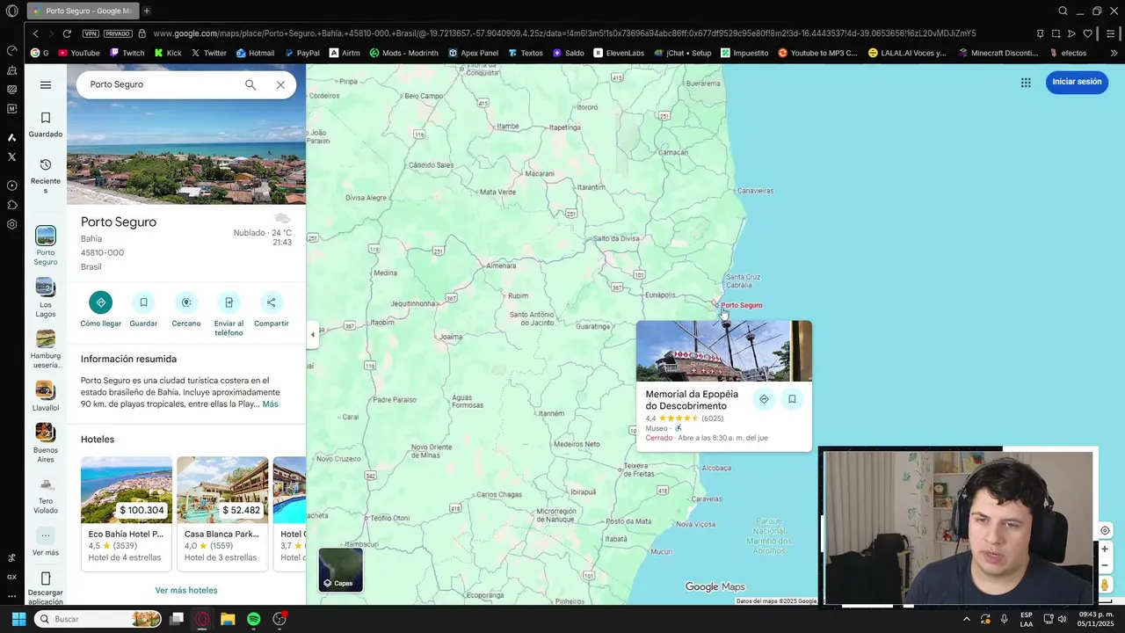Select Llavallol in recent list
Viewport: 1125px width, 633px height.
(x=46, y=396)
